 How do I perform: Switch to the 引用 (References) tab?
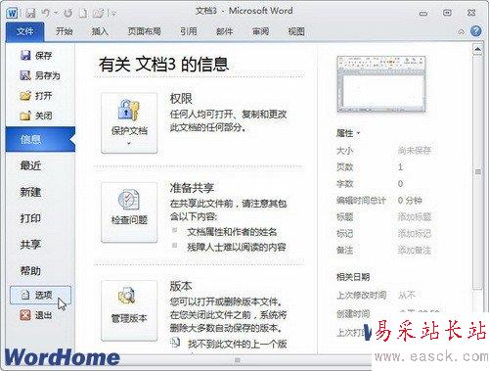189,31
